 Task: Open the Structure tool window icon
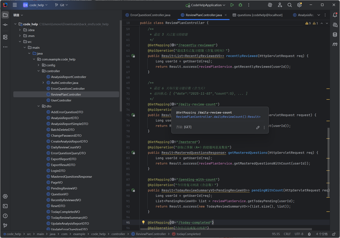click(5, 37)
